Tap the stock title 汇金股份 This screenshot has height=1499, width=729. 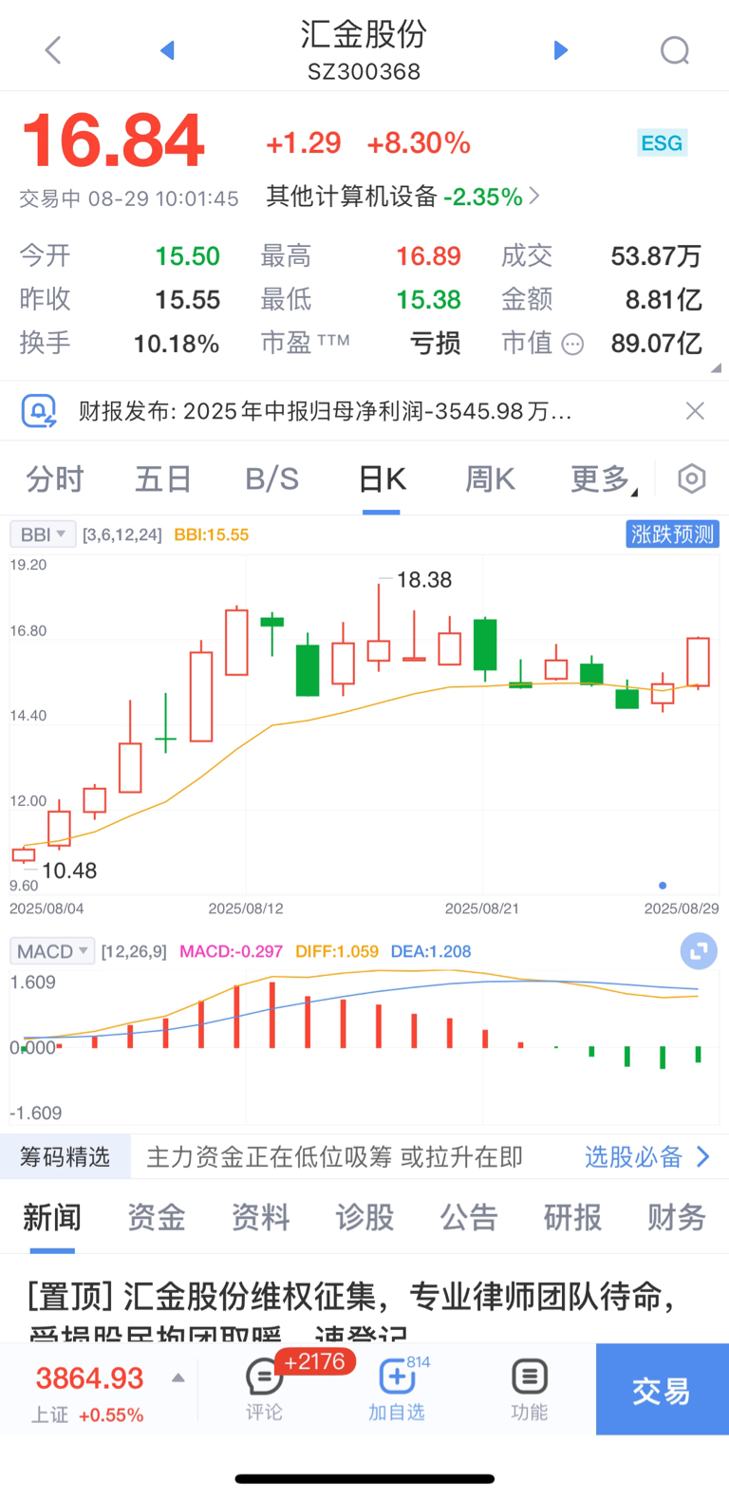click(364, 34)
